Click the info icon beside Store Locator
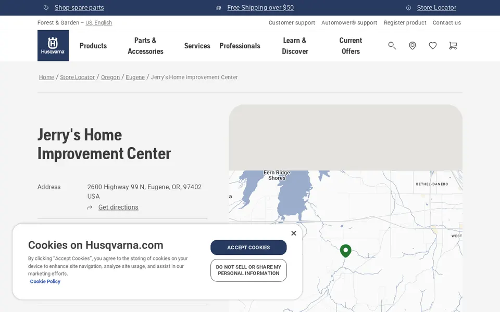This screenshot has width=500, height=312. [408, 8]
